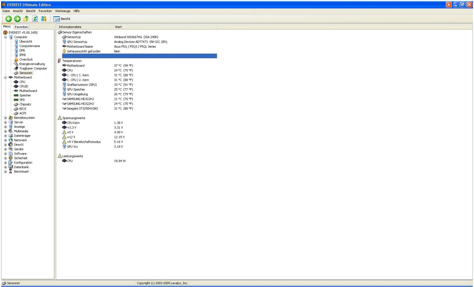This screenshot has width=474, height=287.
Task: Expand the Server tree node
Action: 5,122
